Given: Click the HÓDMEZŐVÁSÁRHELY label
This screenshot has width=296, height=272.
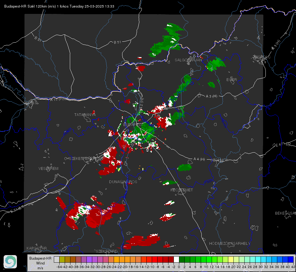Looking at the screenshot, I should point(229,244).
